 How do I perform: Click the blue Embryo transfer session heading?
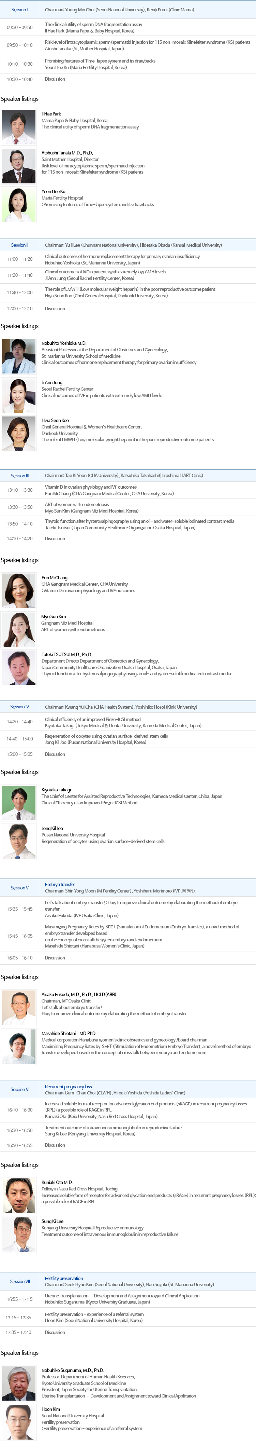[60, 884]
